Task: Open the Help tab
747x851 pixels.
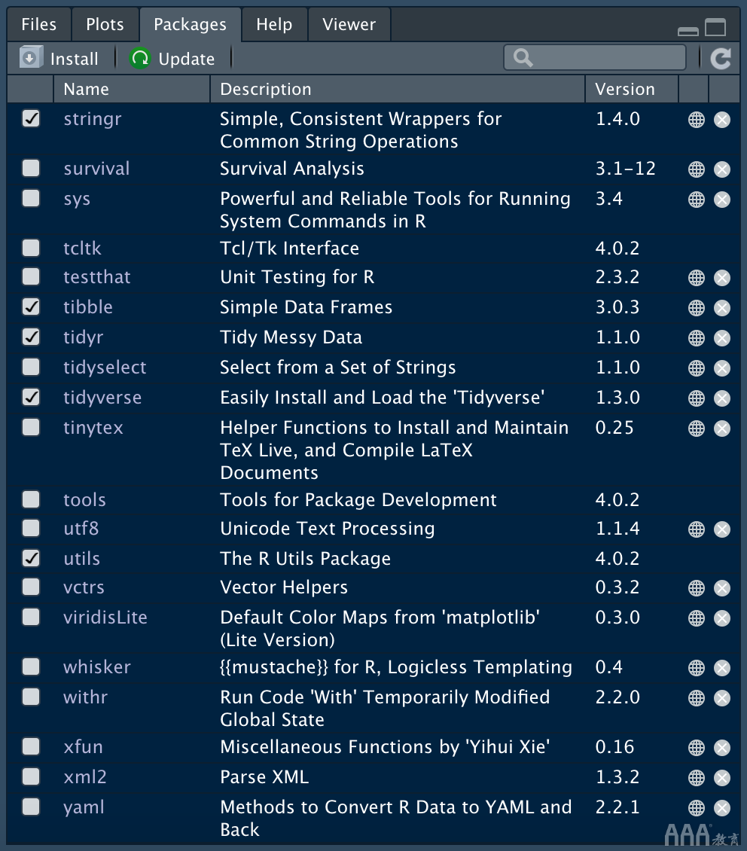Action: (x=274, y=24)
